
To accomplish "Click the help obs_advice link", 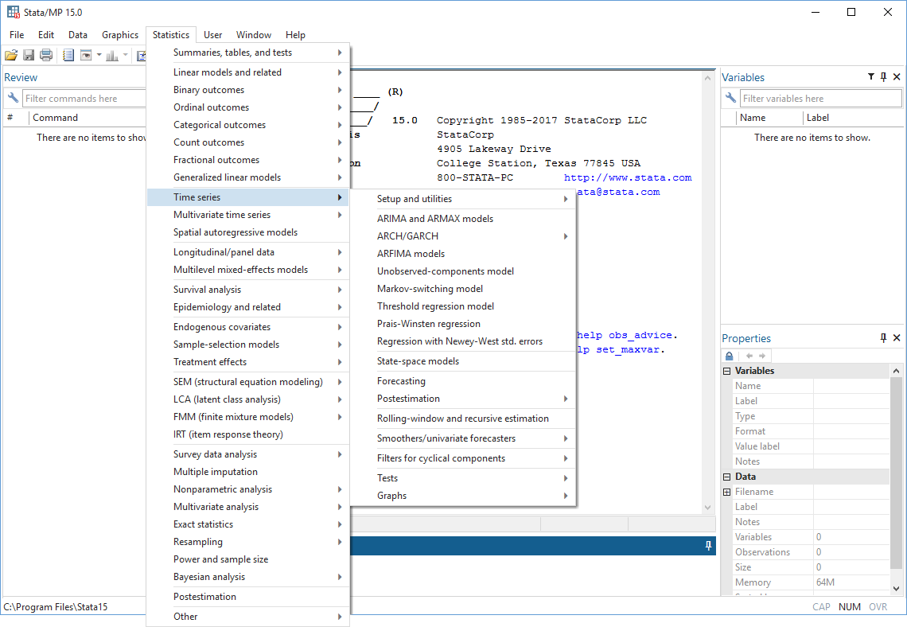I will point(625,335).
